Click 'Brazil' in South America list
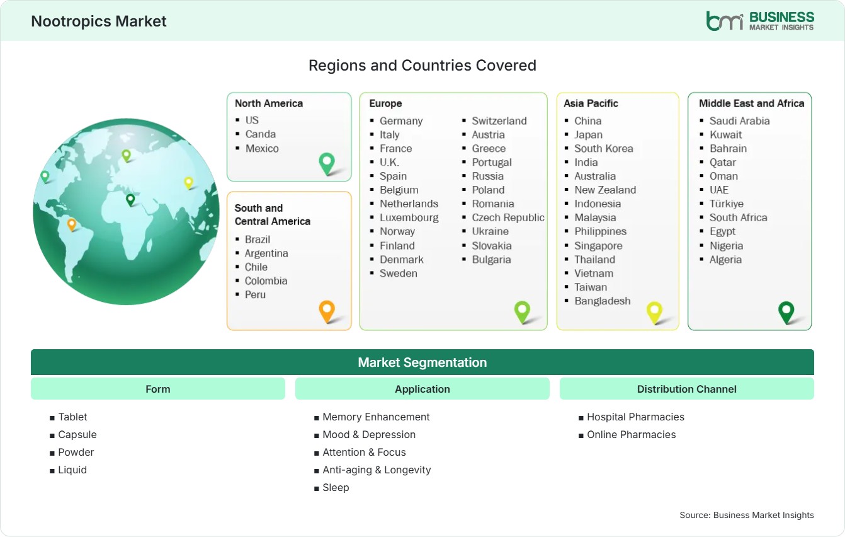 [x=258, y=239]
